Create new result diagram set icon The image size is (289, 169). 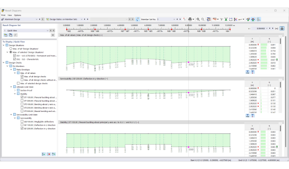click(x=6, y=35)
